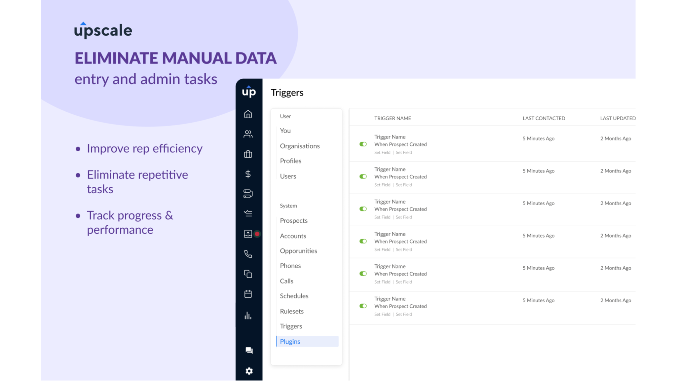This screenshot has height=381, width=677.
Task: Select the Prospects people icon in sidebar
Action: click(248, 134)
